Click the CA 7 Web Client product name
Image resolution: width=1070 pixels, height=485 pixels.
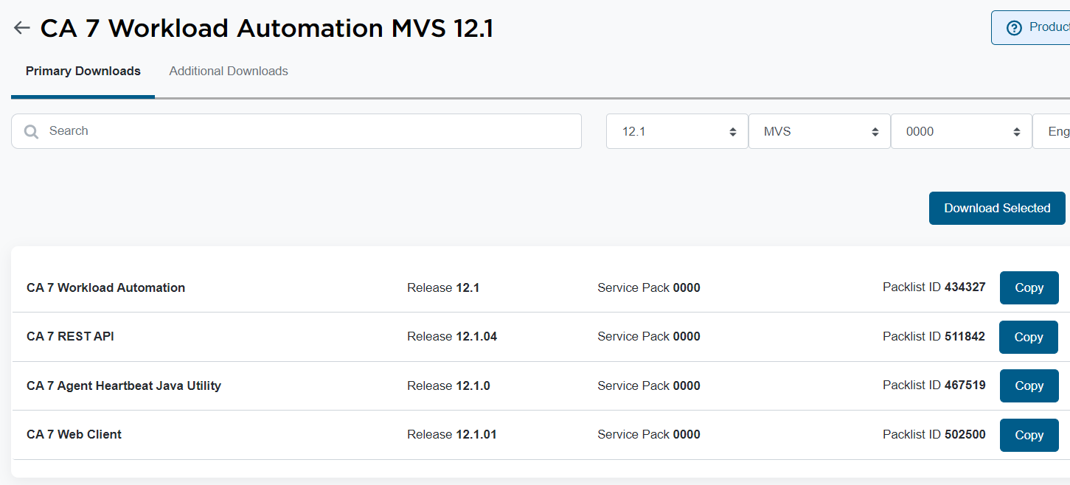(74, 434)
